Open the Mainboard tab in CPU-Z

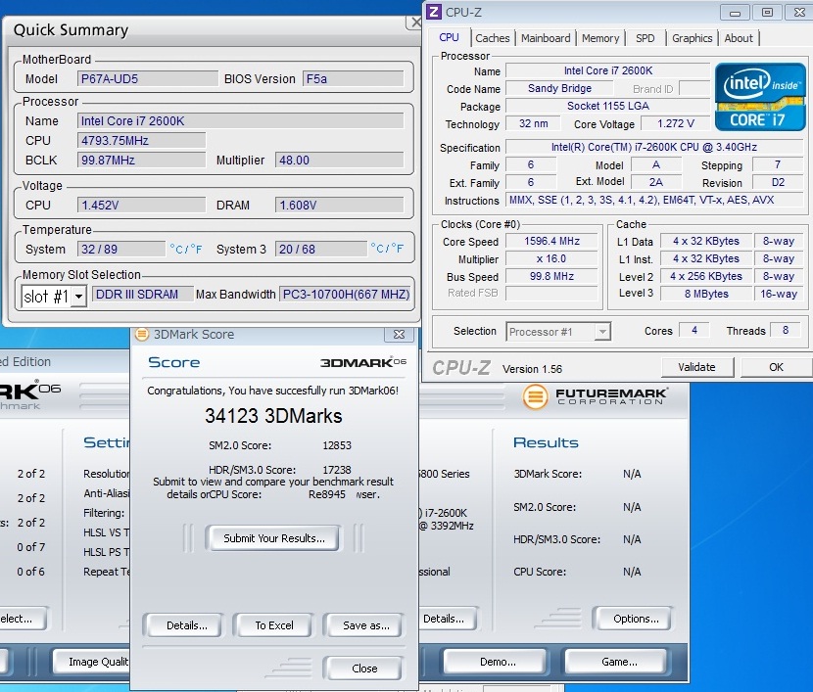[546, 38]
